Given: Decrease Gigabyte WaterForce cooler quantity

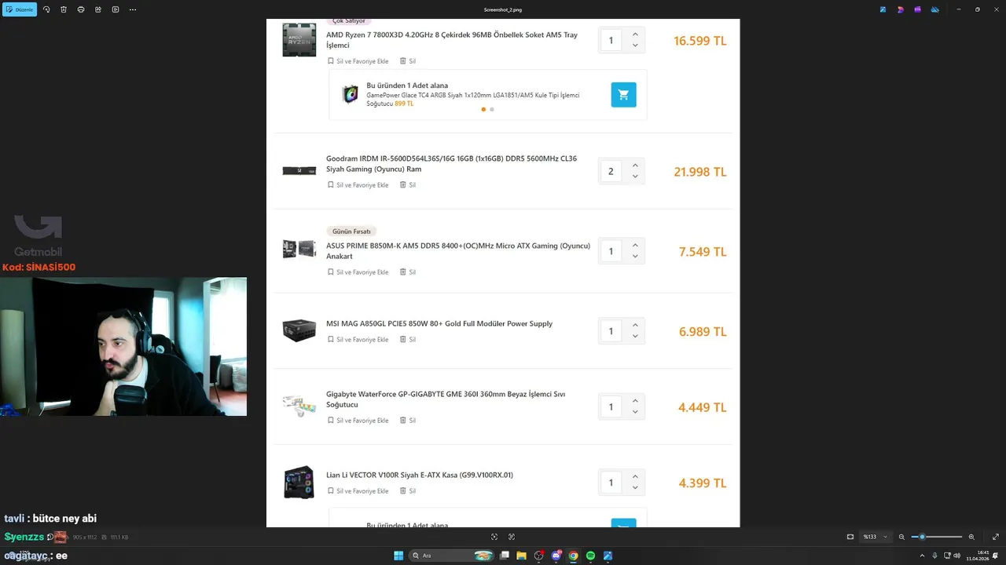Looking at the screenshot, I should click(x=635, y=412).
